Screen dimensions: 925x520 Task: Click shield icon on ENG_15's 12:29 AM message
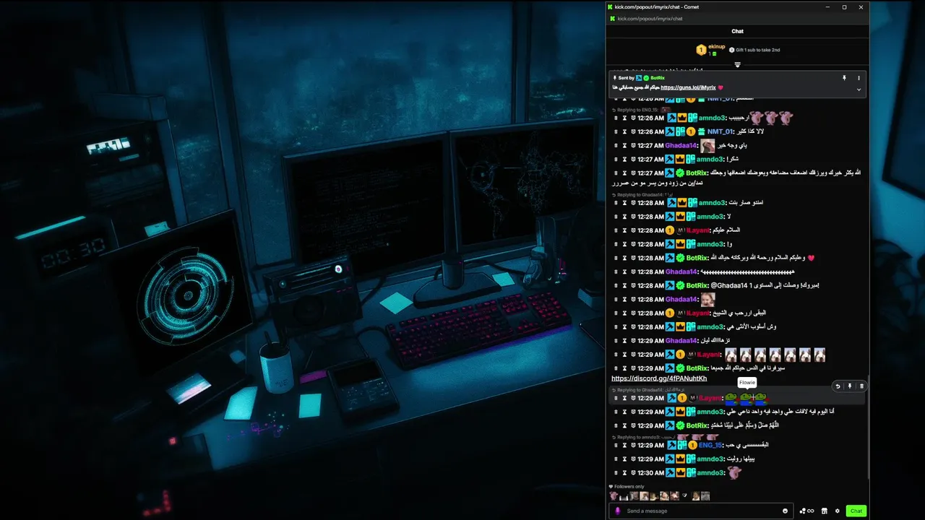point(633,446)
